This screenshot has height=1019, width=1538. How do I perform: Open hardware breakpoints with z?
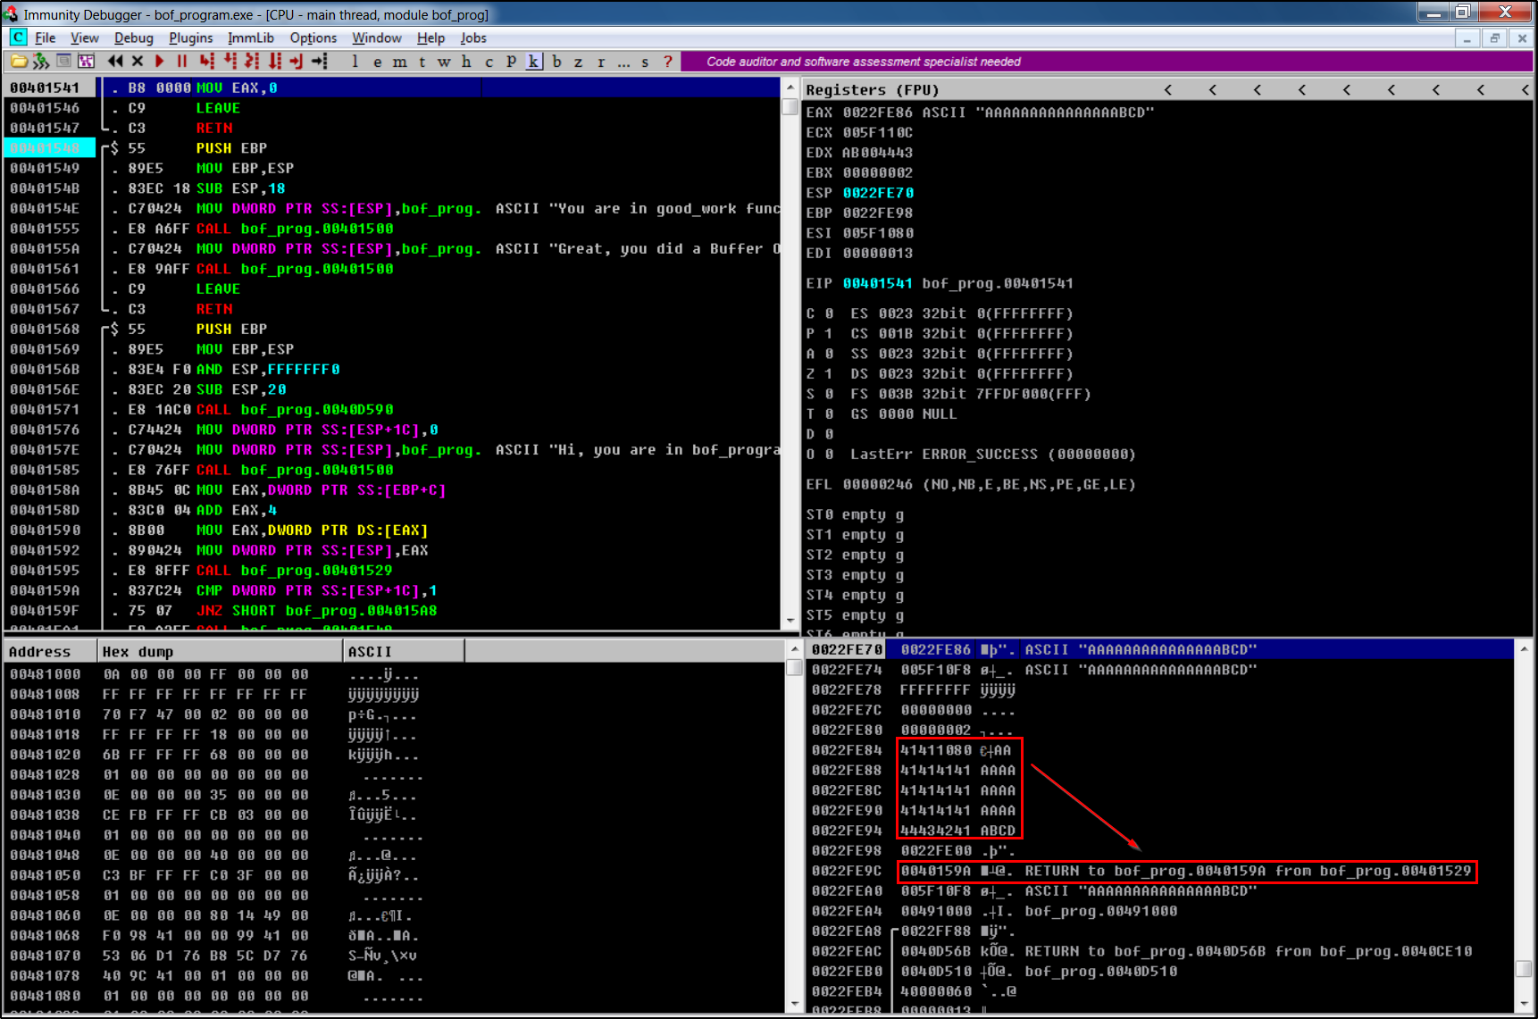click(579, 62)
